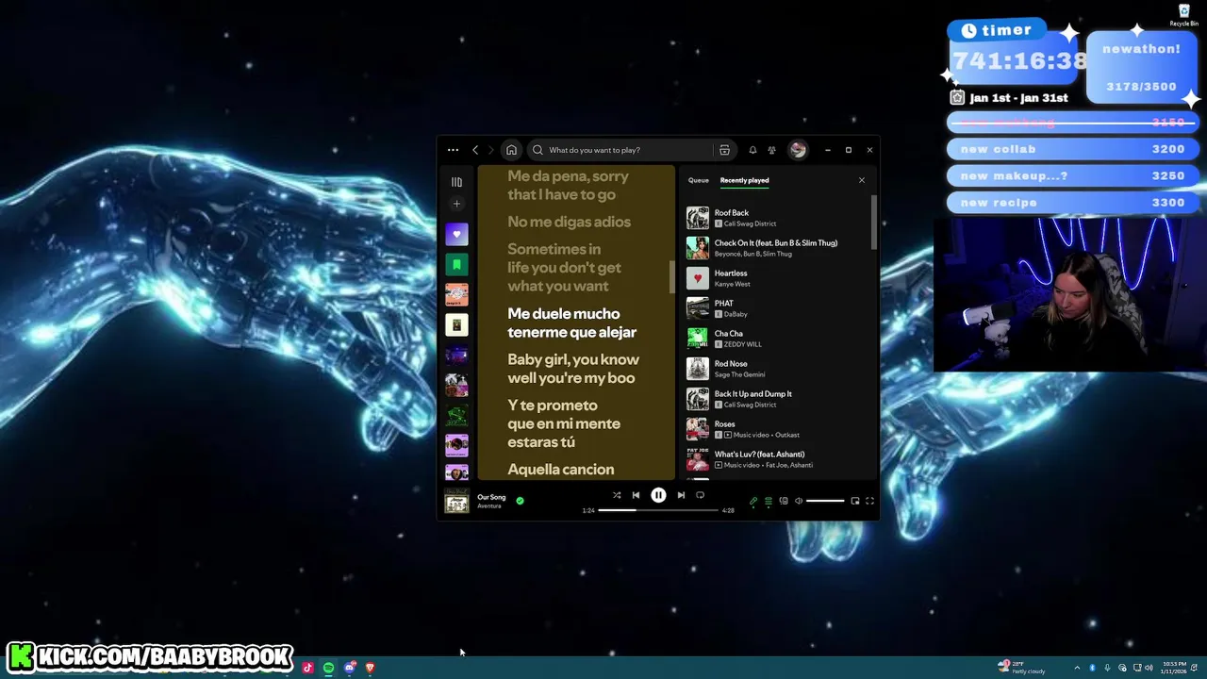This screenshot has width=1207, height=679.
Task: Open Aventura artist link in player bar
Action: click(x=488, y=506)
